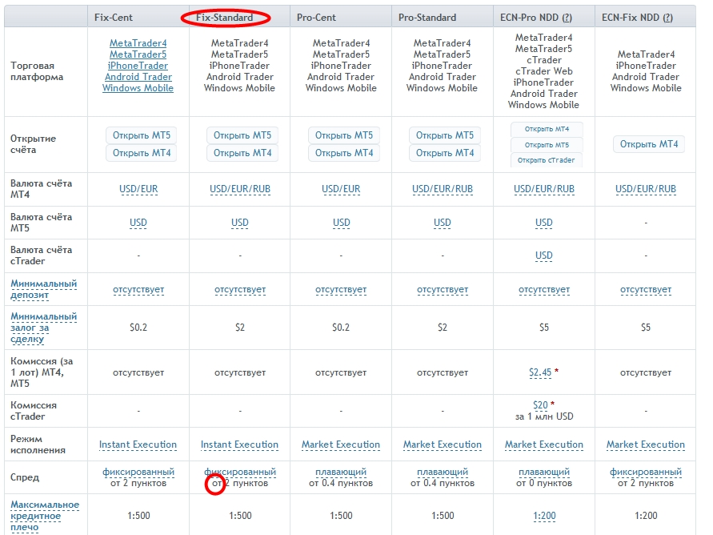Viewport: 713px width, 535px height.
Task: Follow the Android Trader link under Fix-Cent
Action: (138, 77)
